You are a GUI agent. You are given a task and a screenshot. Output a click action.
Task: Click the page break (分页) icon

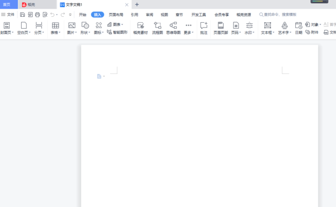[39, 25]
